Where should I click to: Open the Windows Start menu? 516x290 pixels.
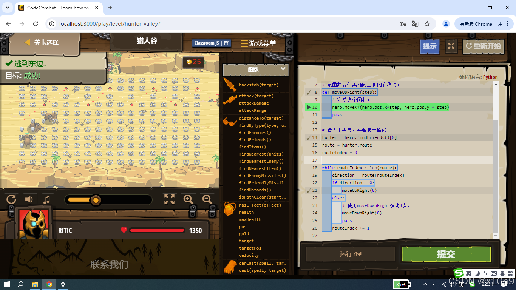(7, 284)
